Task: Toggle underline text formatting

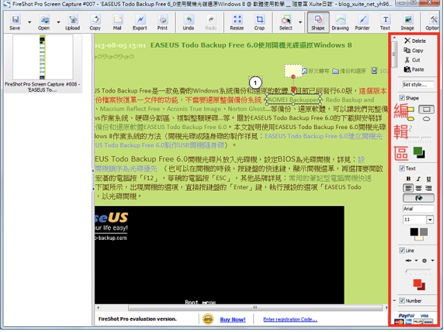Action: [428, 179]
